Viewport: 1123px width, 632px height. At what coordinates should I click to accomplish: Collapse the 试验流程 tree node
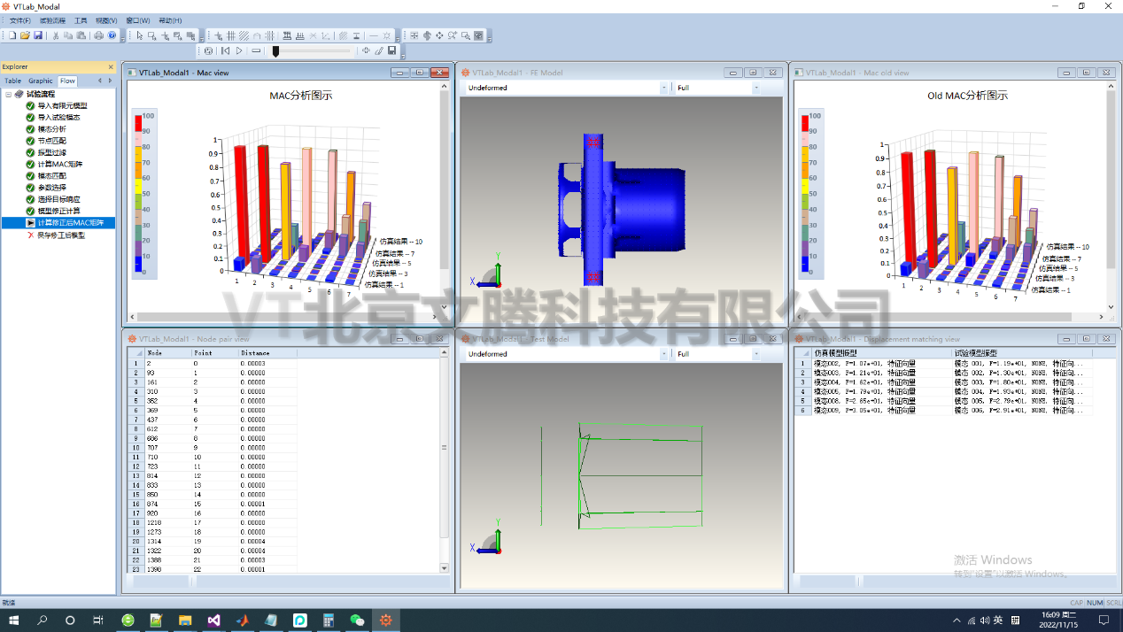point(8,94)
